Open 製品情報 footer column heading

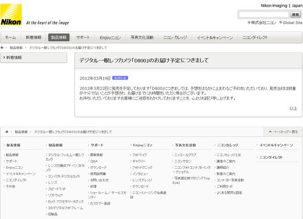pyautogui.click(x=56, y=145)
